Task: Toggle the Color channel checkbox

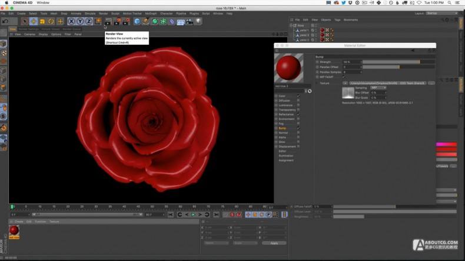Action: point(298,96)
